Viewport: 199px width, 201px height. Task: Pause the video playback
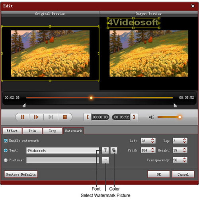coord(23,117)
